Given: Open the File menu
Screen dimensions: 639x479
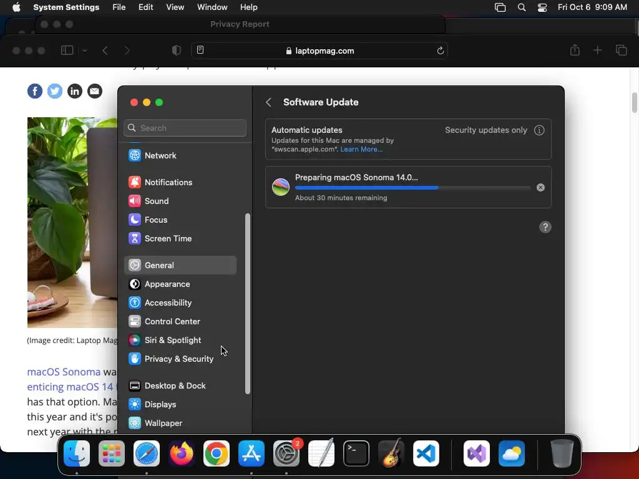Looking at the screenshot, I should coord(119,7).
